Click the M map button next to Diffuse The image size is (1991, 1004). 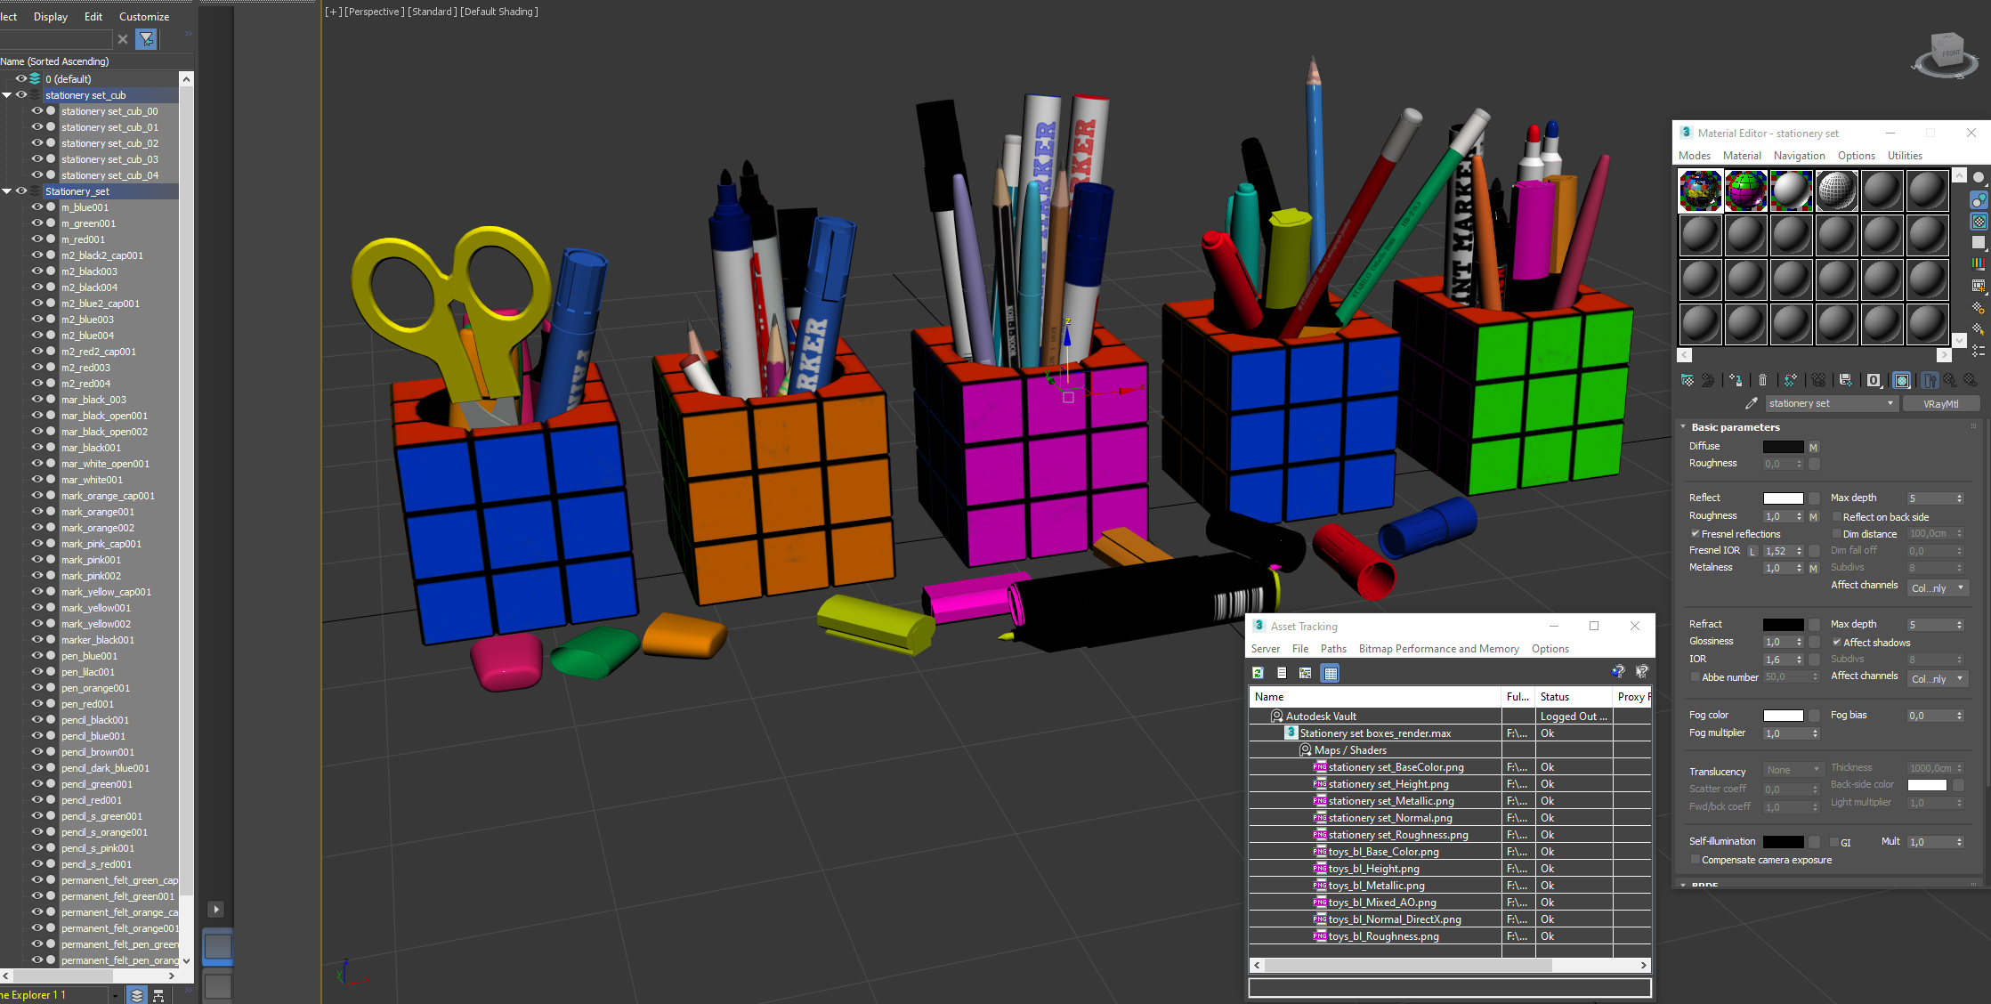click(1813, 447)
